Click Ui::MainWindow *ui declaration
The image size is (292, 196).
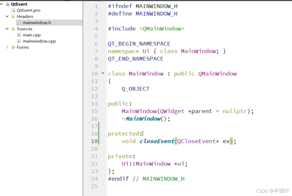pyautogui.click(x=154, y=164)
